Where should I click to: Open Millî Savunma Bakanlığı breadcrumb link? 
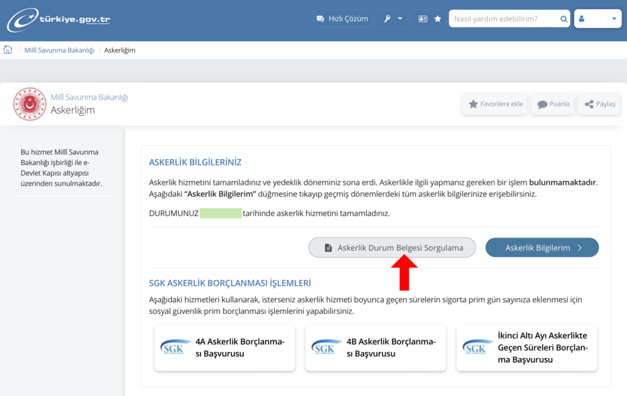click(59, 50)
